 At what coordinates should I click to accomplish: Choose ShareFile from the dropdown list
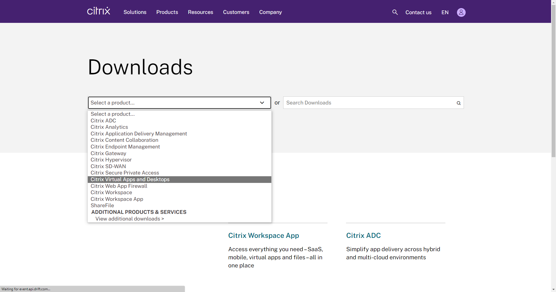pos(102,205)
